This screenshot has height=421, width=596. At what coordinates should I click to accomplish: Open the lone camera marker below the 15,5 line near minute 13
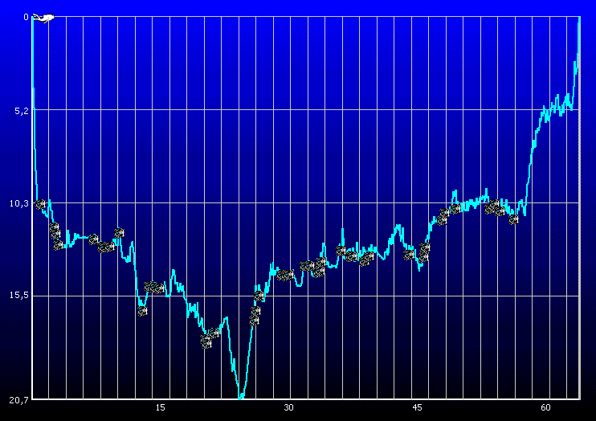point(142,311)
